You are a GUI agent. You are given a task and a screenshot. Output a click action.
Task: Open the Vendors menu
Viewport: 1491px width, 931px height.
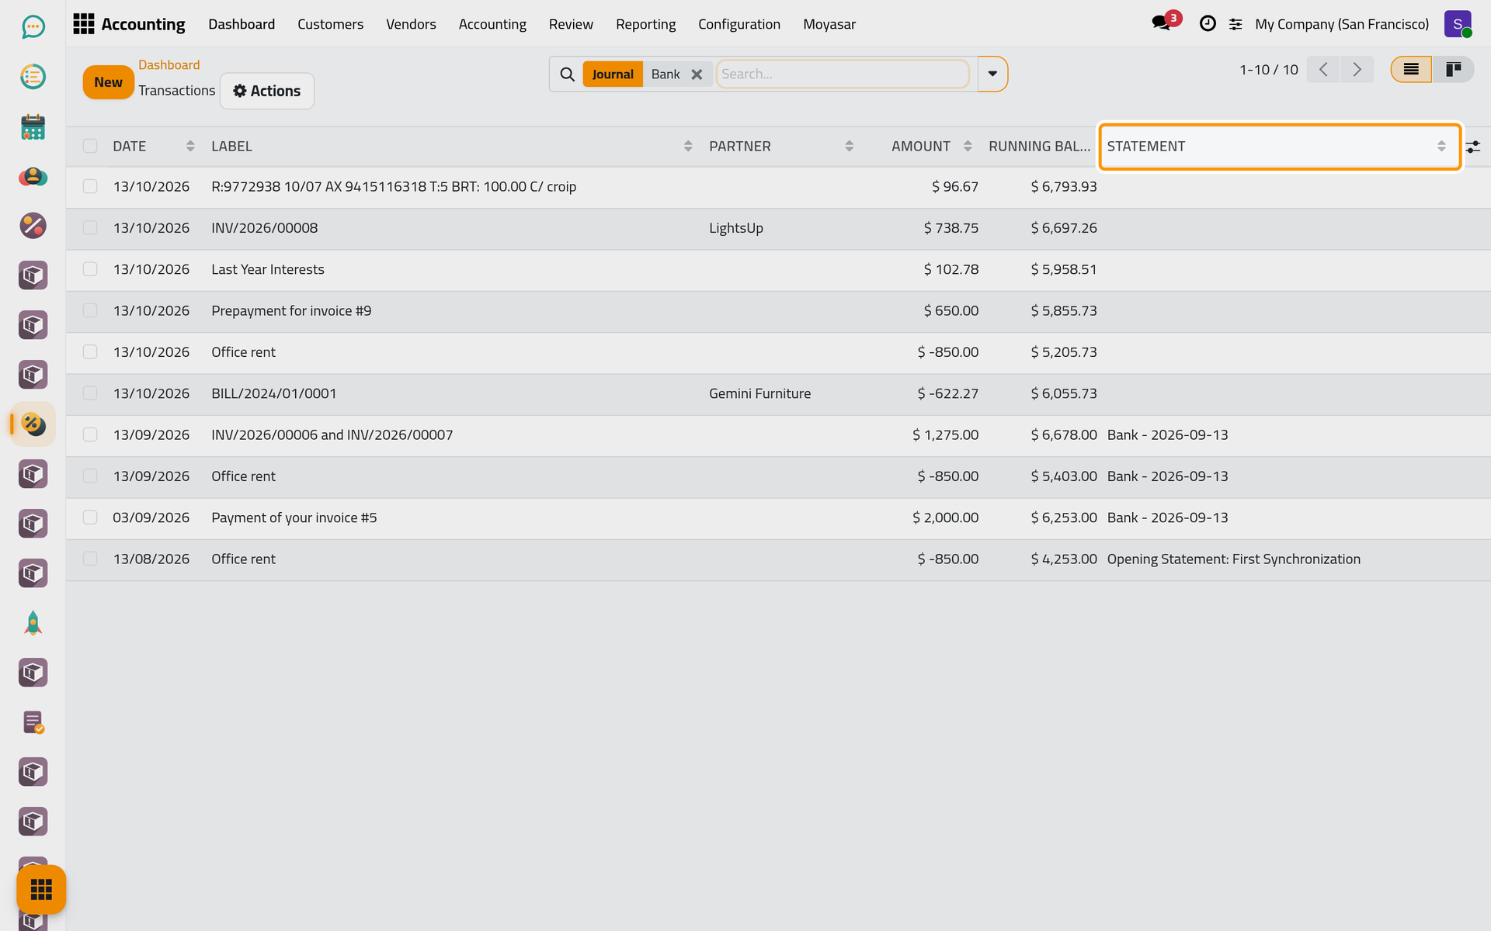[x=411, y=24]
